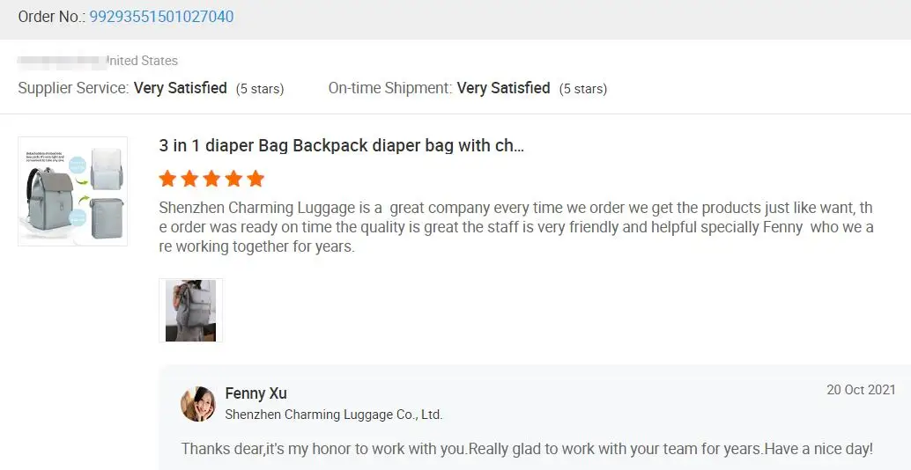The image size is (911, 470).
Task: Click the third orange rating star
Action: pos(211,180)
